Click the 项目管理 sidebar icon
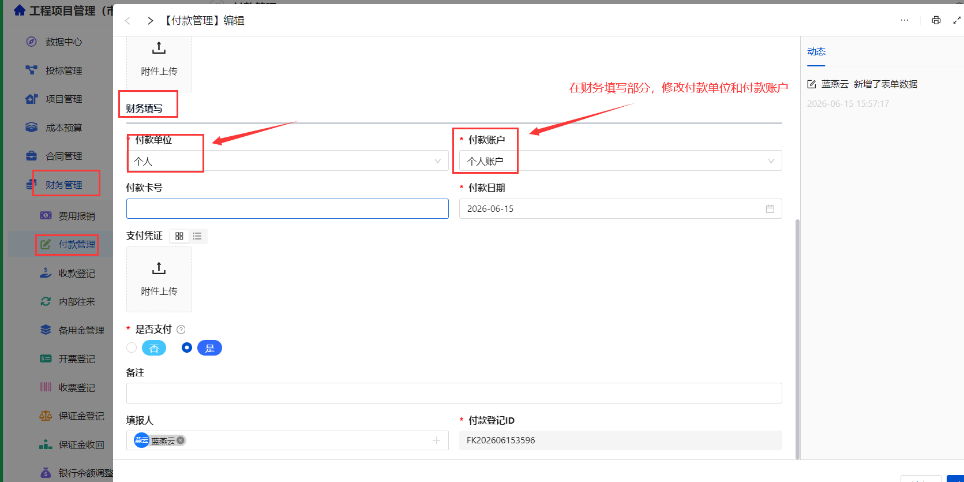964x482 pixels. click(x=32, y=99)
